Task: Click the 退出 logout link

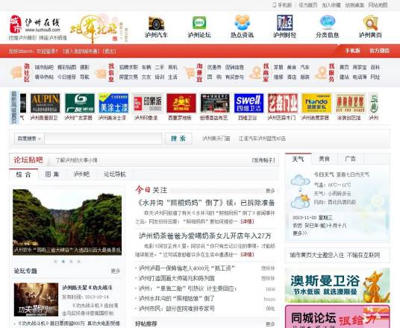Action: [109, 51]
